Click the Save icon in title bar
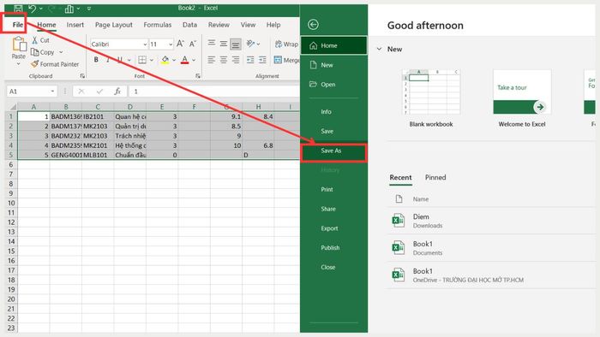 [x=18, y=9]
